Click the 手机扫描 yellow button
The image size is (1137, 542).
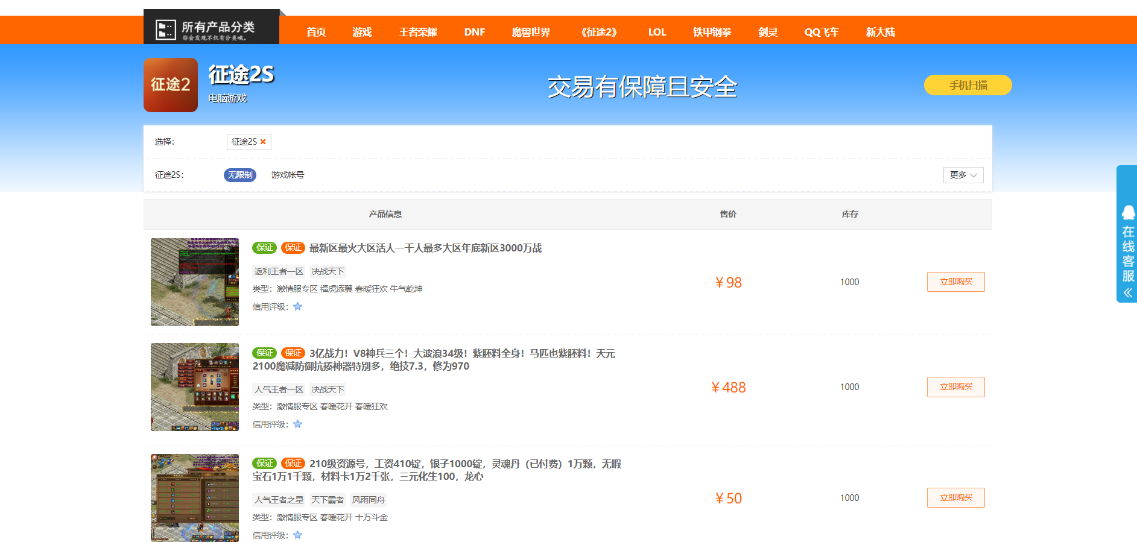coord(968,85)
